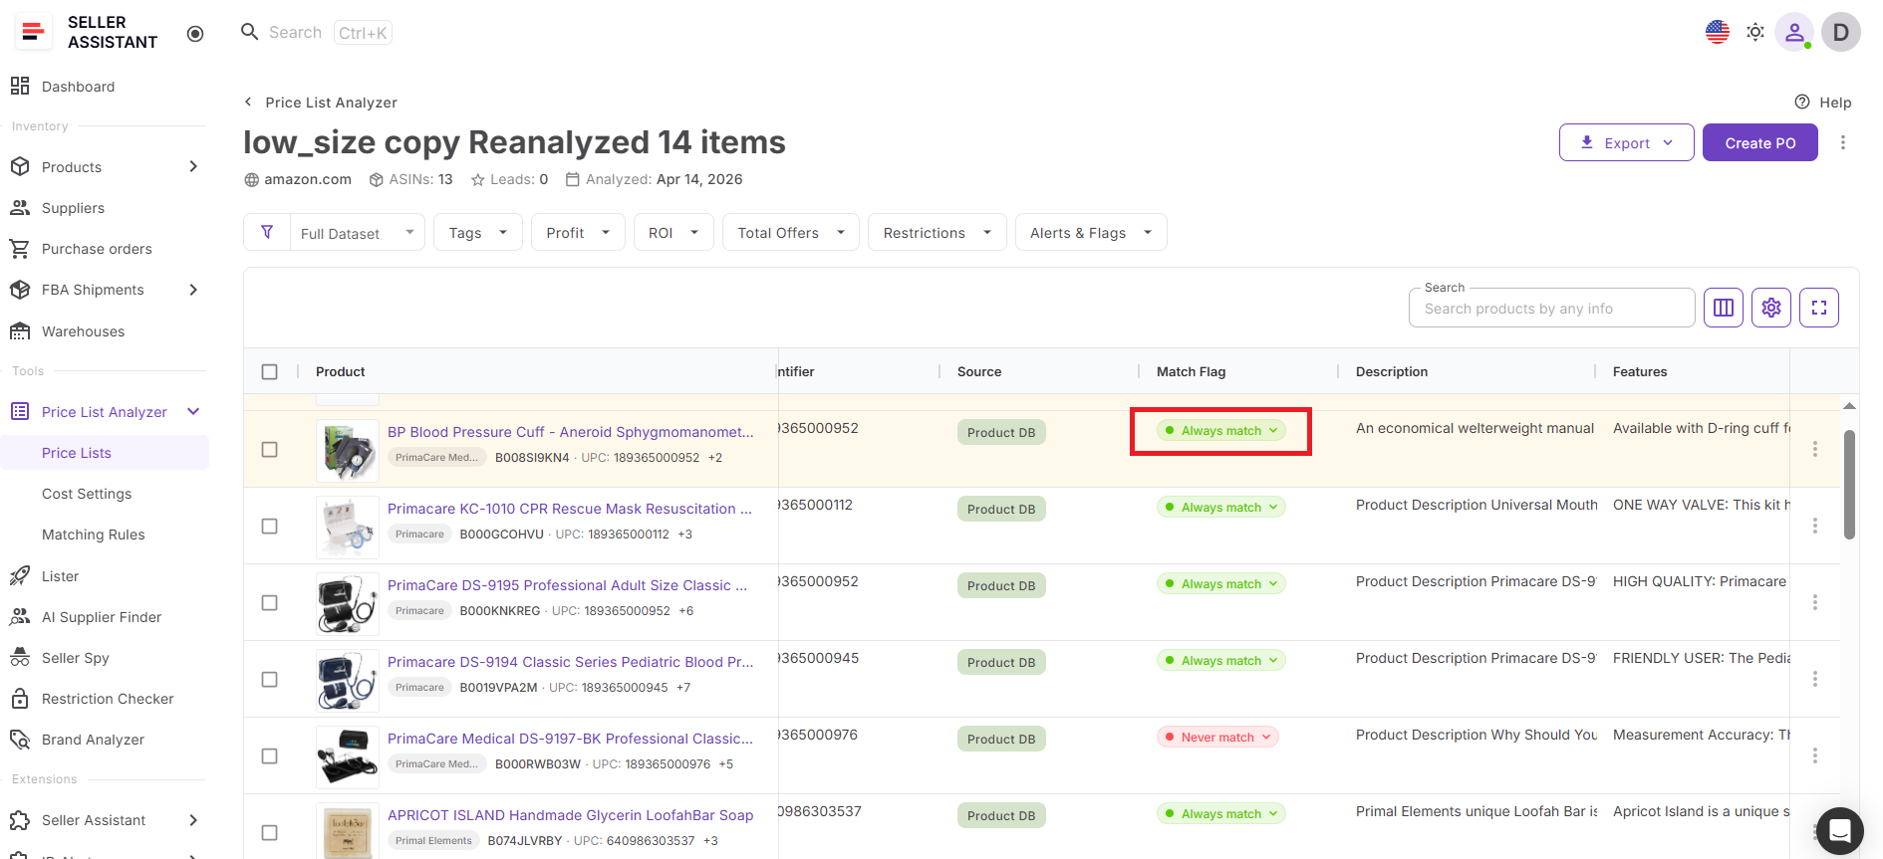
Task: Select all rows with header checkbox
Action: pos(269,371)
